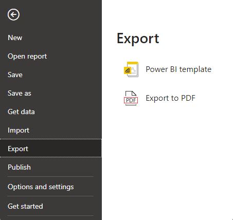Choose Save as in the sidebar
Screen dimensions: 233x220
(20, 93)
